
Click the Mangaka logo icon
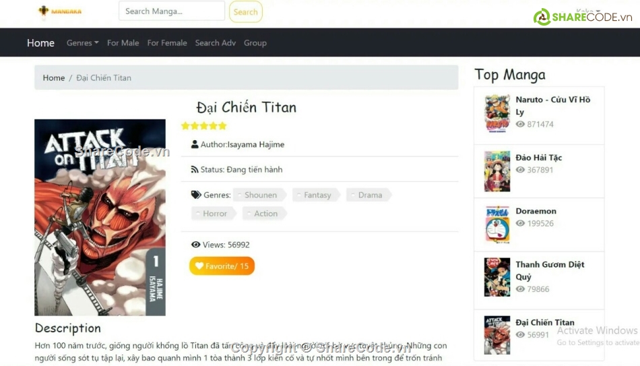click(x=43, y=11)
